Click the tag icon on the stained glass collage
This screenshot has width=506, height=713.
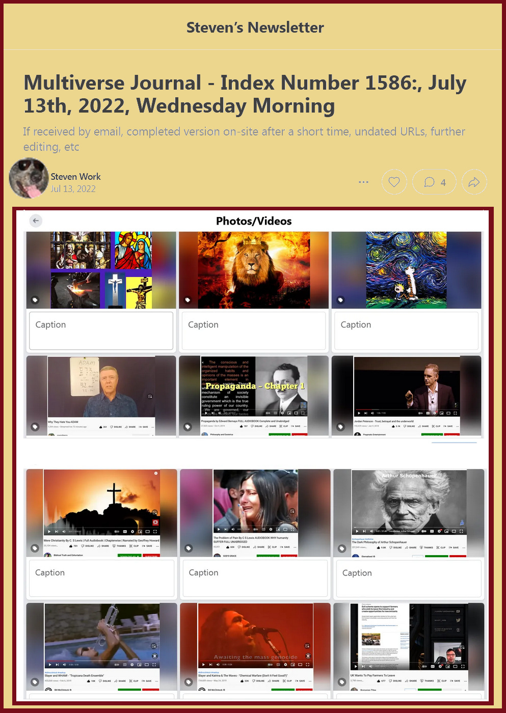(x=35, y=300)
